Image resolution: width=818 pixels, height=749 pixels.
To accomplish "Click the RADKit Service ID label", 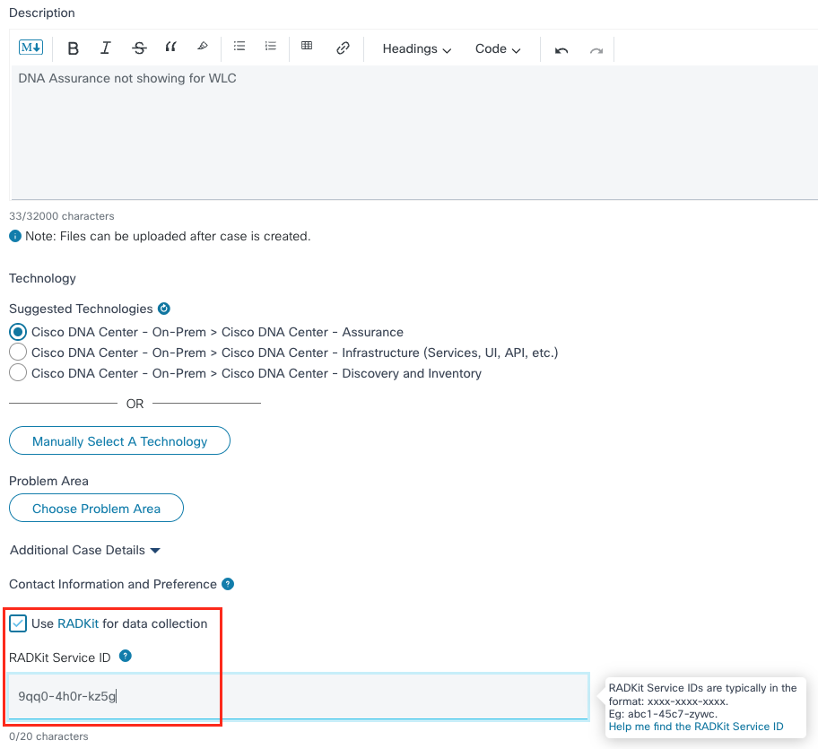I will [x=59, y=658].
